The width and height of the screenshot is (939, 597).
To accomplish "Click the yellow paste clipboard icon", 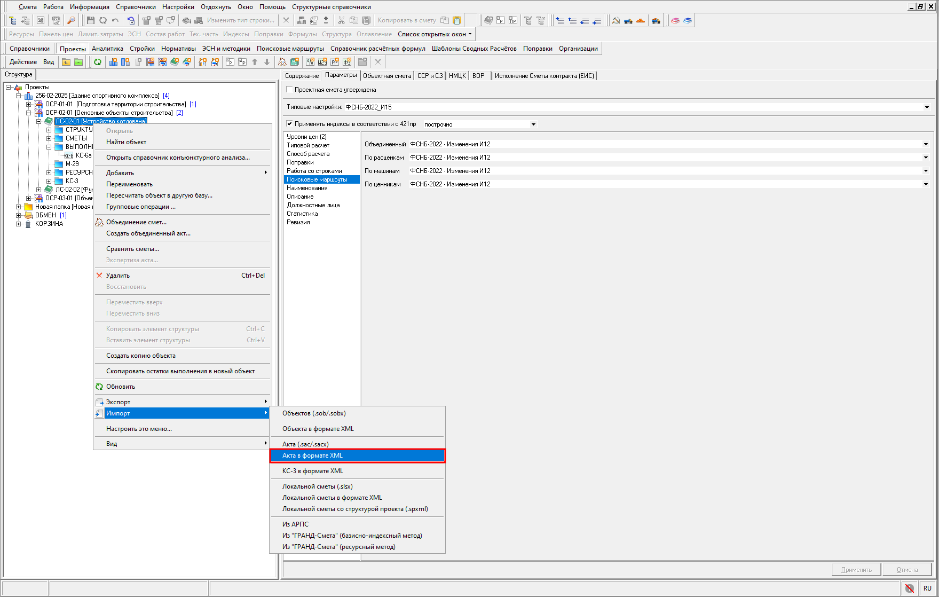I will (x=457, y=20).
